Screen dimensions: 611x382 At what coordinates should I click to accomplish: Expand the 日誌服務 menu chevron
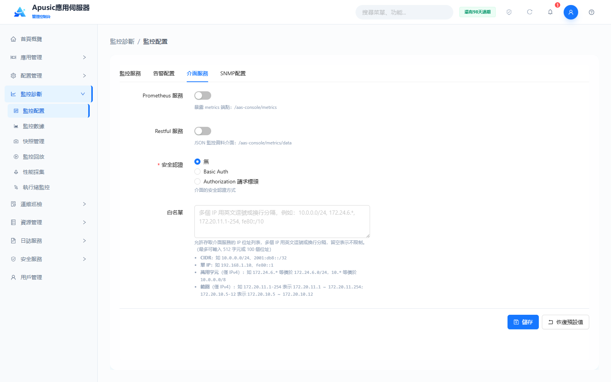pos(84,241)
